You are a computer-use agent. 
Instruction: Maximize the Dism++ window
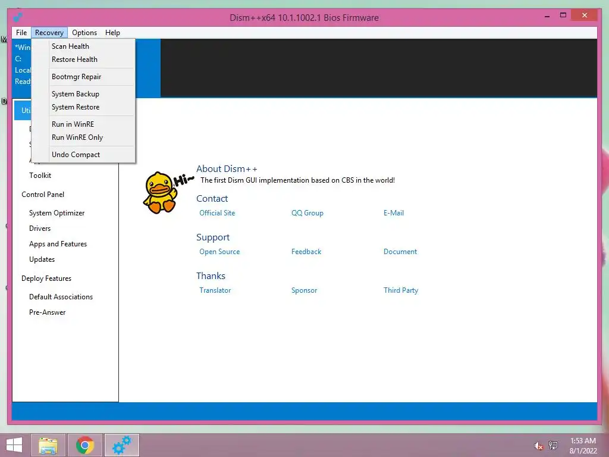point(563,15)
